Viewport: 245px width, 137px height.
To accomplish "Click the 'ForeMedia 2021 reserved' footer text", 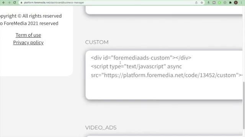I will pos(31,24).
